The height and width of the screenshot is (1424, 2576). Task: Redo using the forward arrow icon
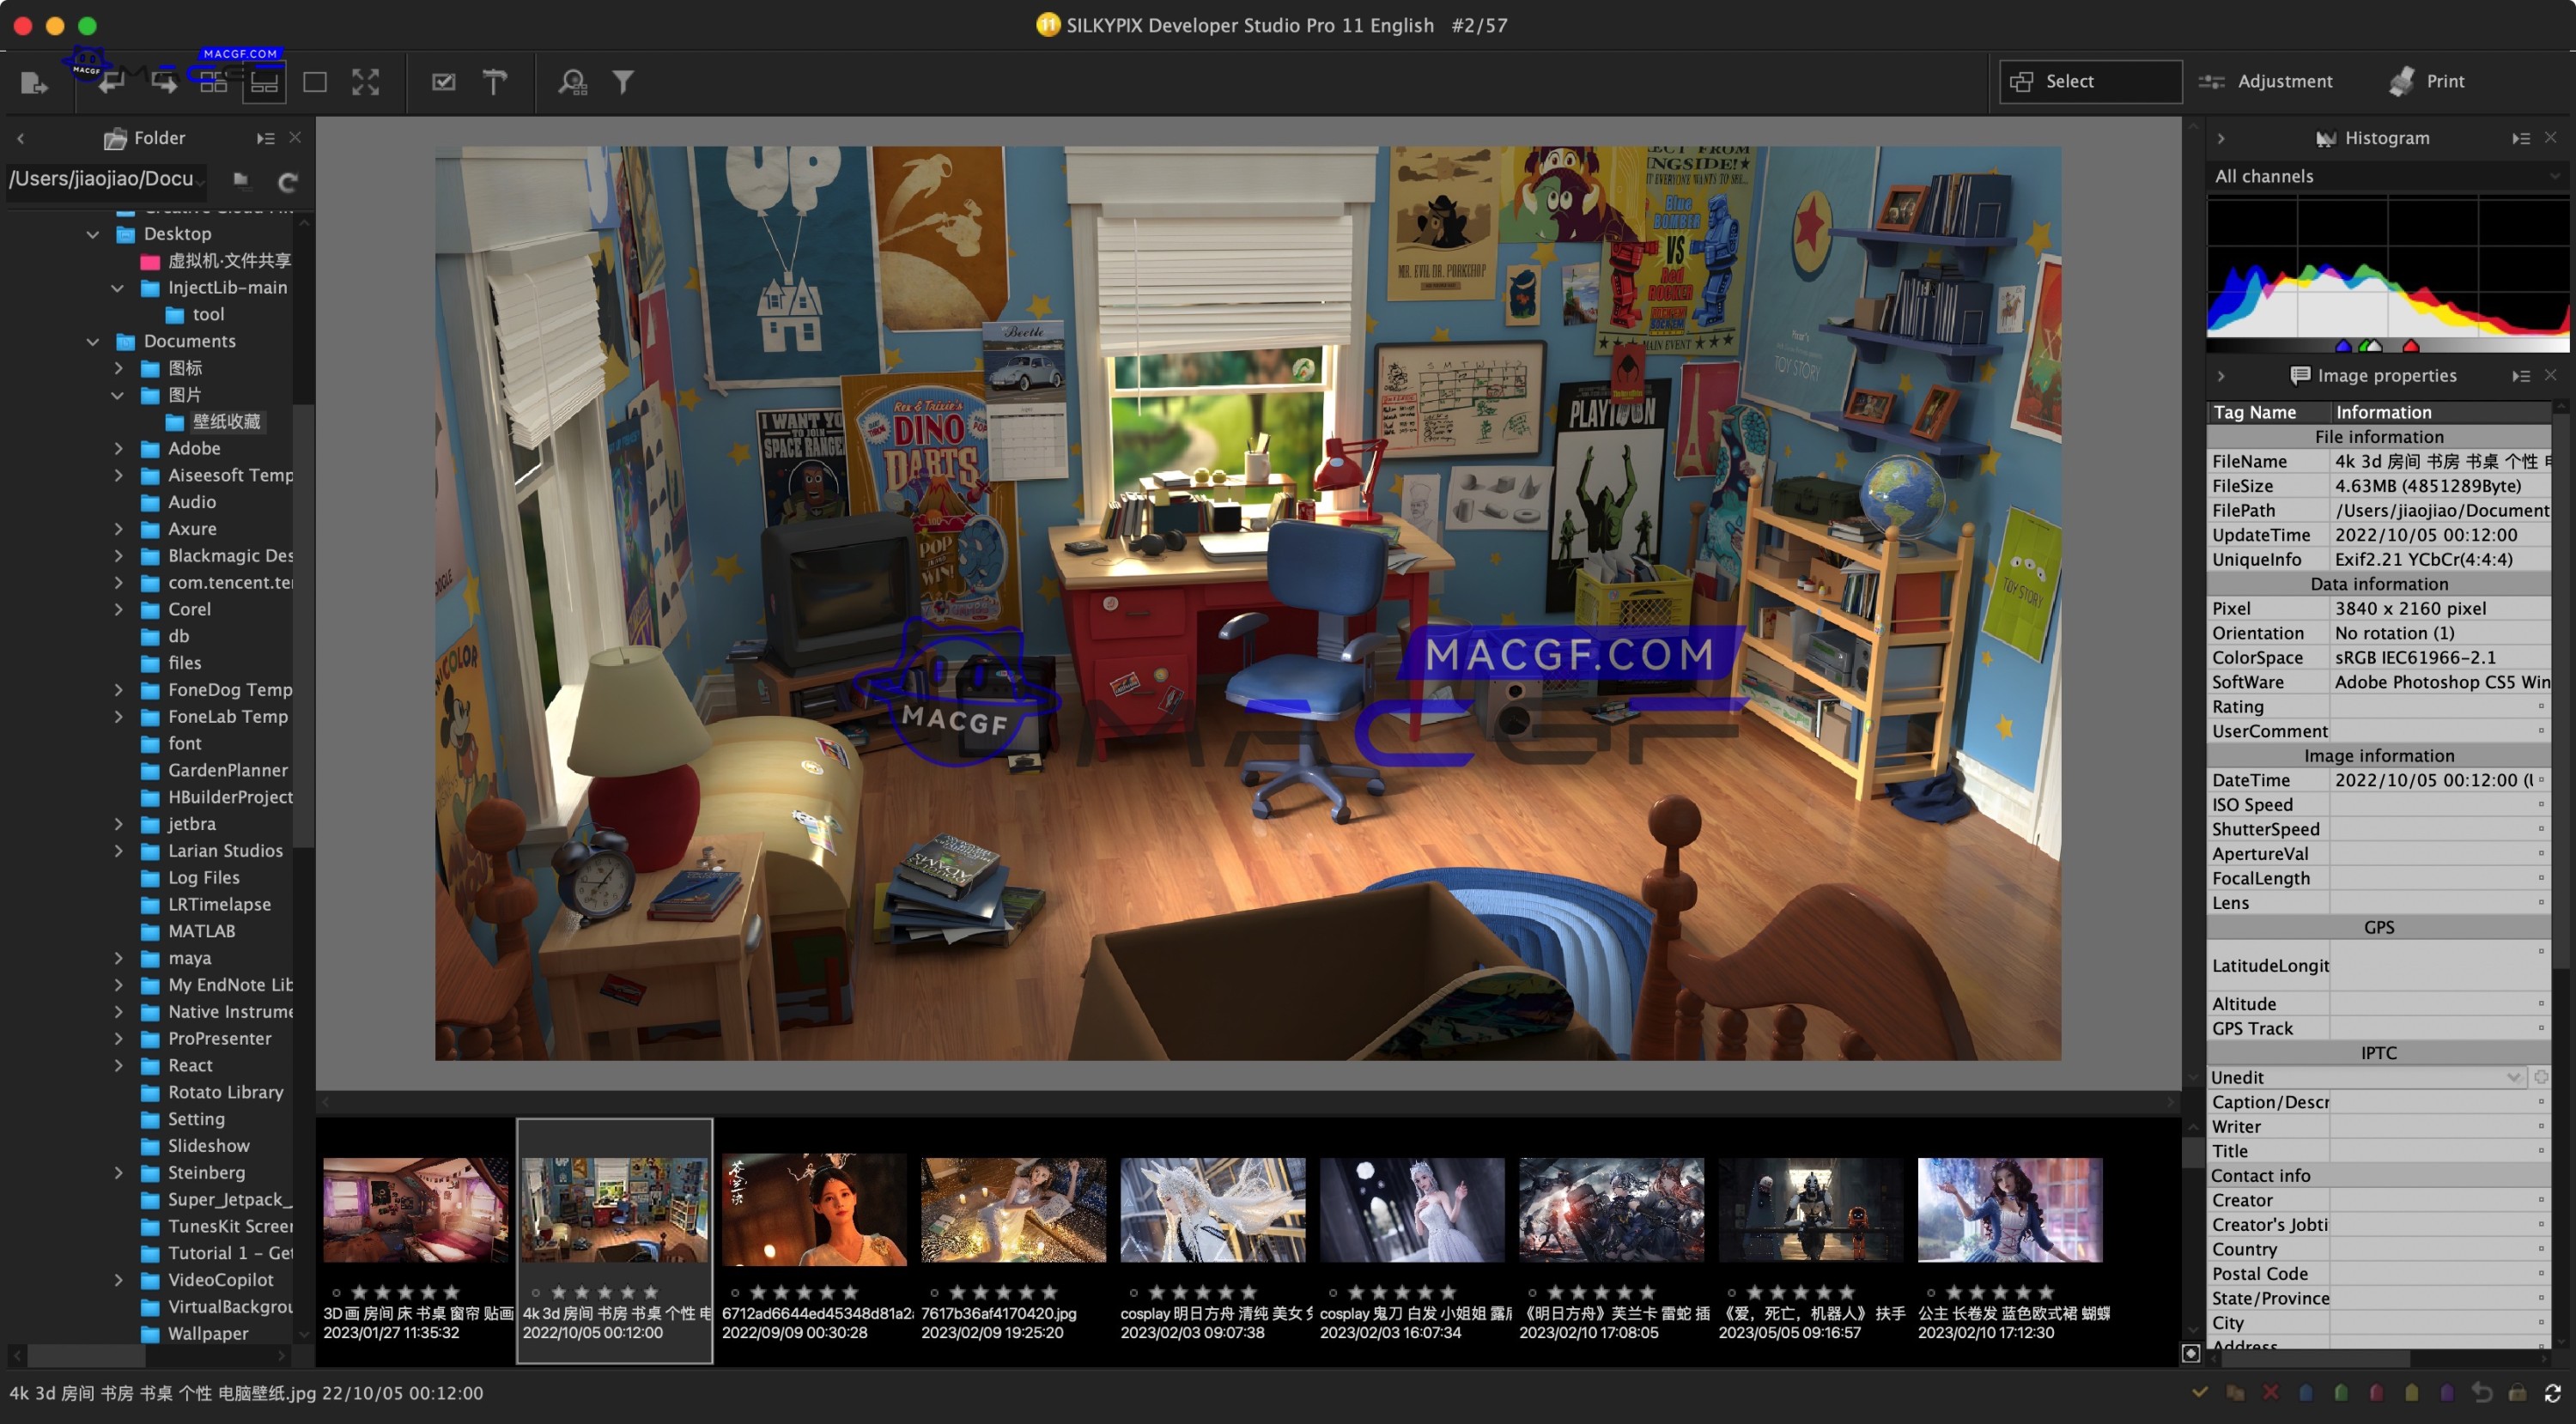pyautogui.click(x=163, y=82)
